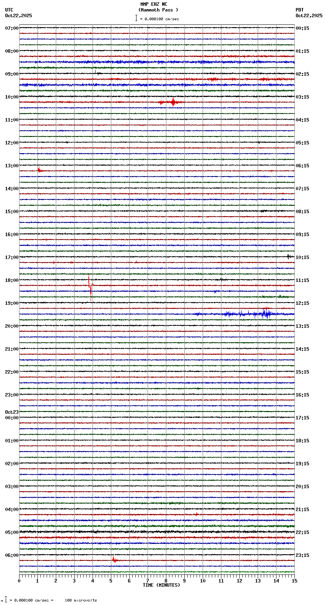Click the '03:15' PDT time label
The image size is (325, 605).
point(302,97)
